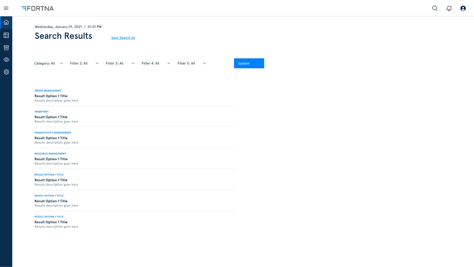
Task: Open the RESOURCE MANAGEMENT result description
Action: (56, 163)
